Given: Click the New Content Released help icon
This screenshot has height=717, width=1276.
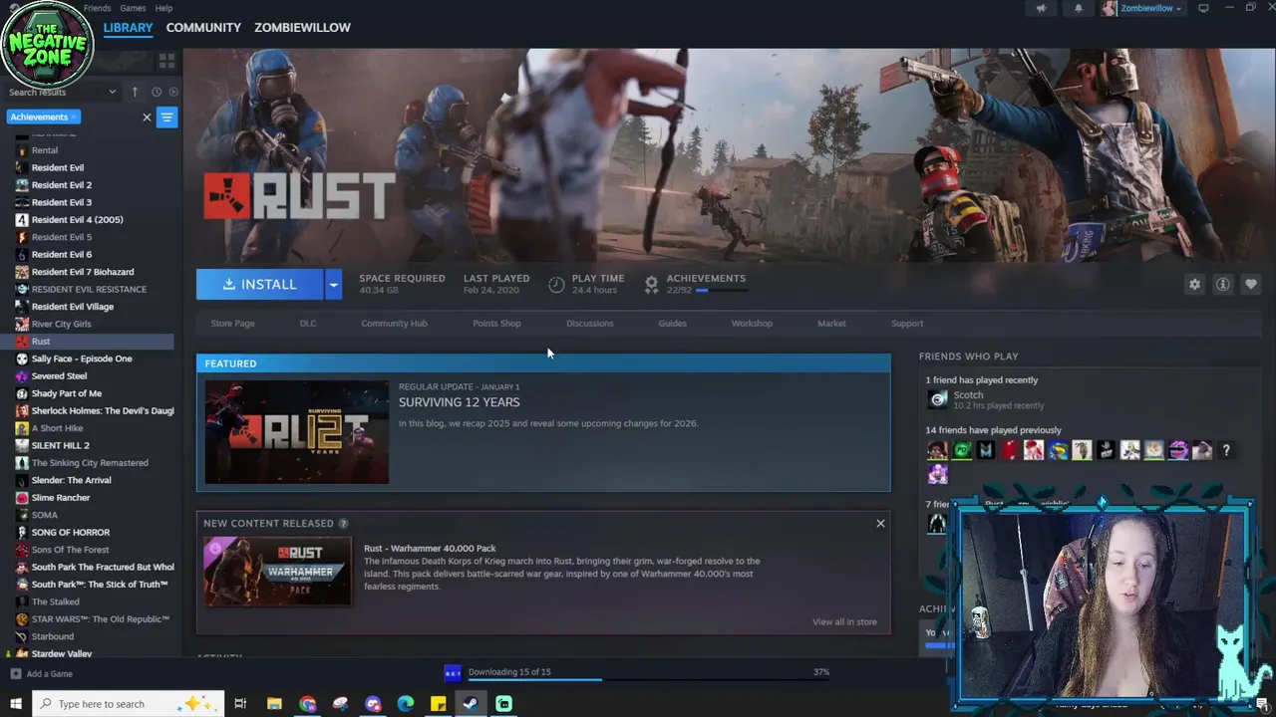Looking at the screenshot, I should tap(343, 524).
